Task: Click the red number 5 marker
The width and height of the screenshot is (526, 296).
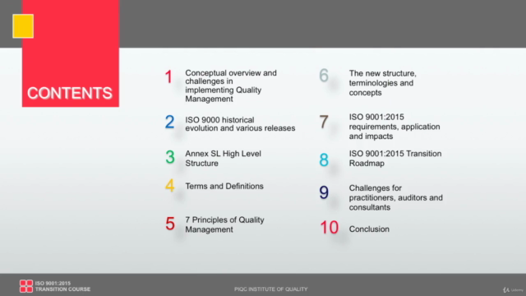Action: click(x=170, y=224)
